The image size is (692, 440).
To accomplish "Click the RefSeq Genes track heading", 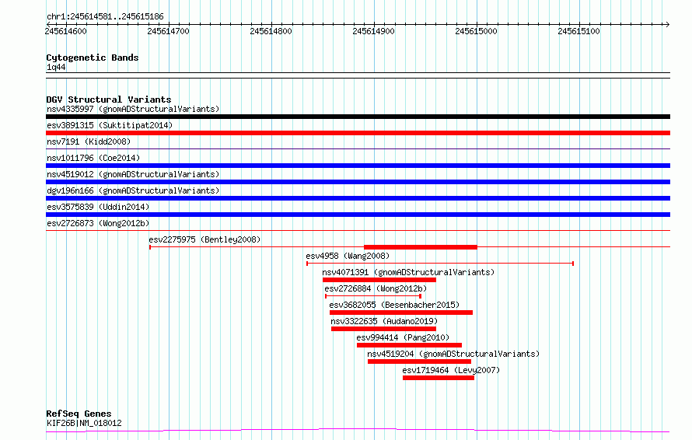I will tap(79, 414).
